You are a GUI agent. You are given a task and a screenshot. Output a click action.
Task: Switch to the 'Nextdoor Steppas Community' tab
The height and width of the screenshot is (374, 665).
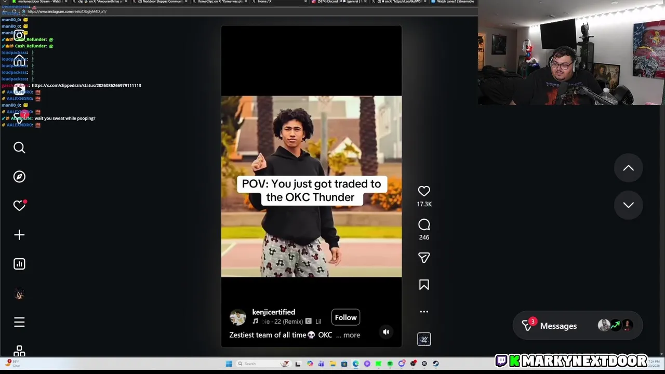[x=160, y=2]
